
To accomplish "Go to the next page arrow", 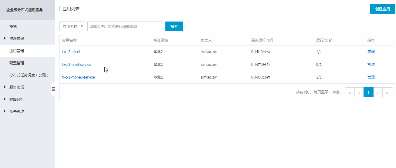I will click(x=378, y=92).
